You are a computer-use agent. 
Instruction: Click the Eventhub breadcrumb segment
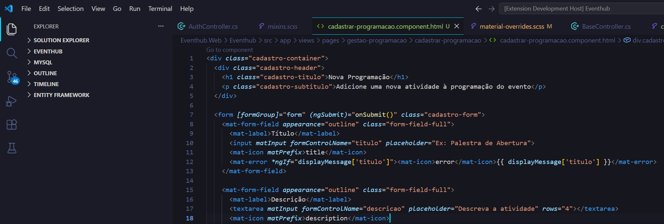243,40
